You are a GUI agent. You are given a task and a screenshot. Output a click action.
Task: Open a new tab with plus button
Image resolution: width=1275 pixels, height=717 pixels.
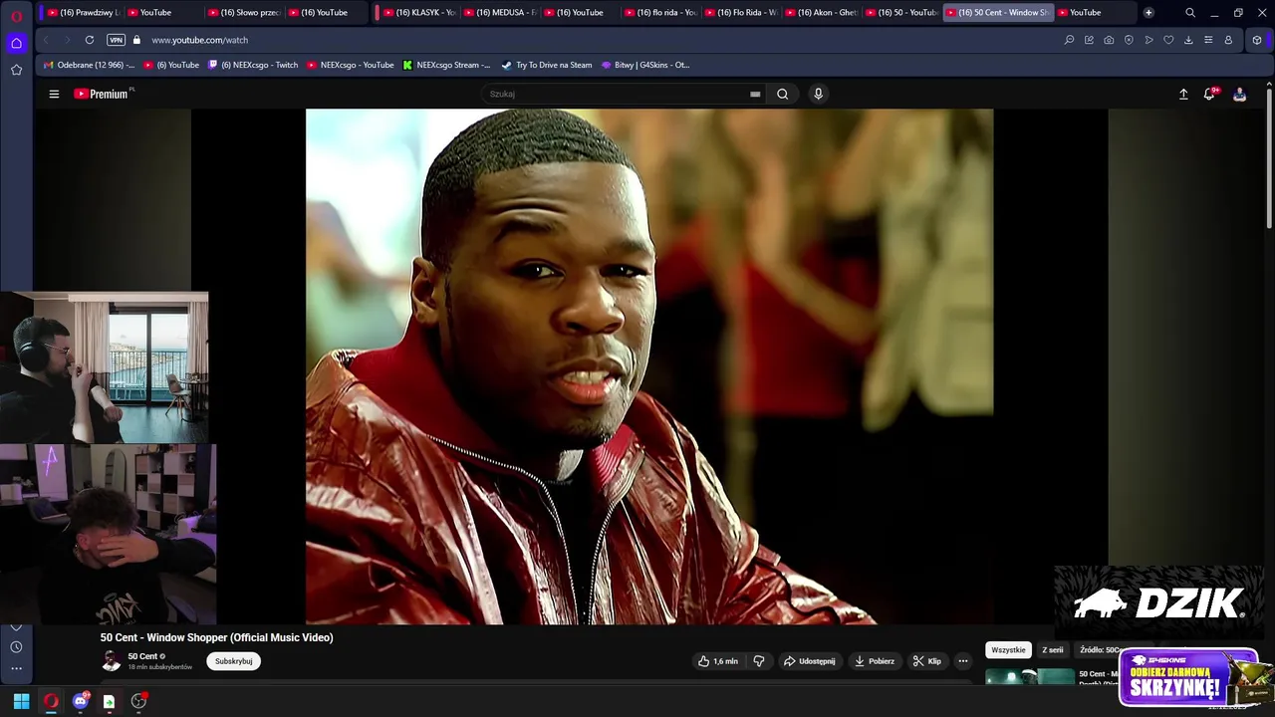pos(1148,13)
